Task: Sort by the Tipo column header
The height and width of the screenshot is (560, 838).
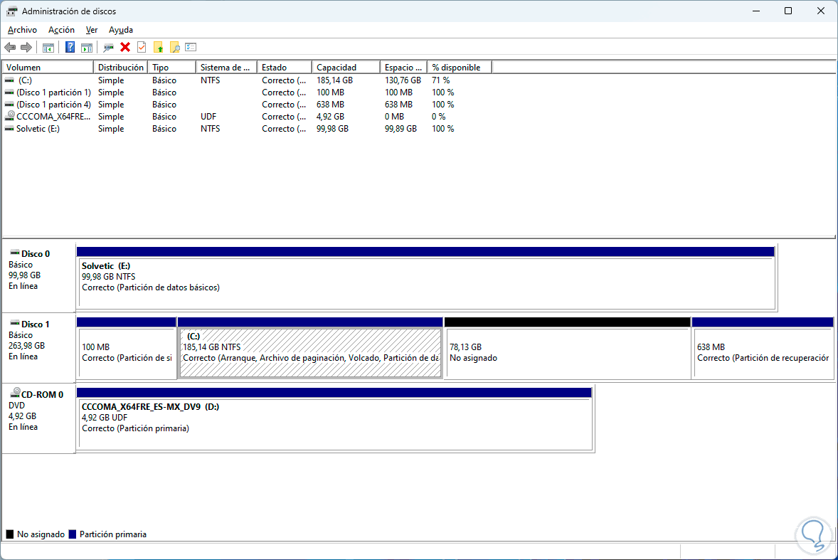Action: pyautogui.click(x=172, y=68)
